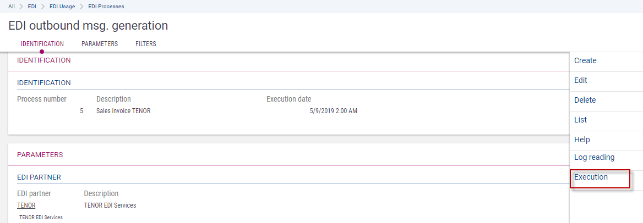Navigate to EDI Processes breadcrumb
Screen dimensions: 643x223
[x=106, y=6]
